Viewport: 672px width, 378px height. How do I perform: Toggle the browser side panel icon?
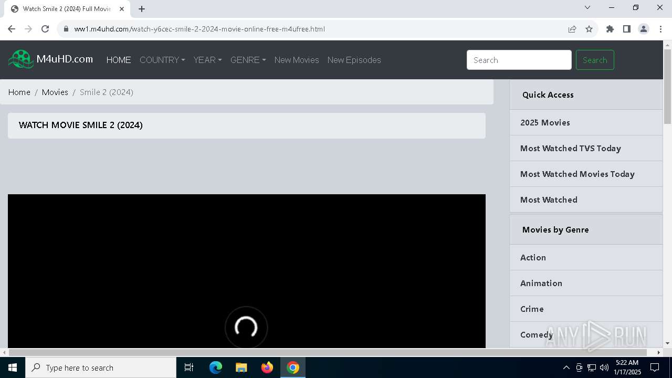(627, 29)
